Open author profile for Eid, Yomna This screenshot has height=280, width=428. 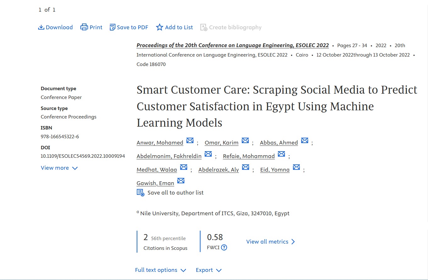coord(275,170)
